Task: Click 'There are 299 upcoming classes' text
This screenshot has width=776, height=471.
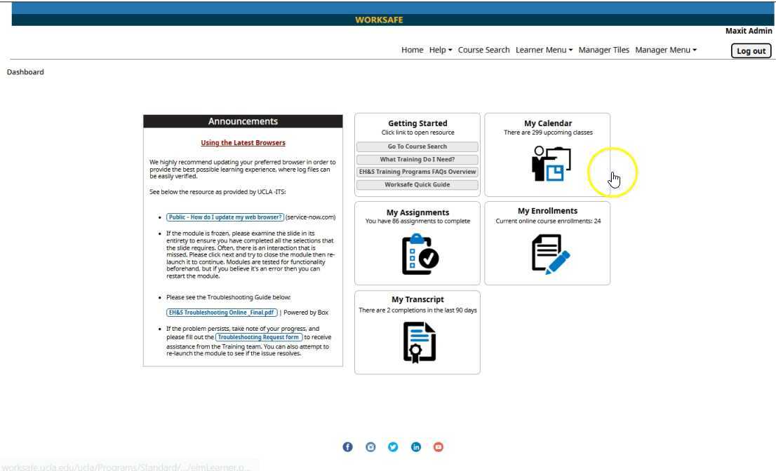Action: coord(548,132)
